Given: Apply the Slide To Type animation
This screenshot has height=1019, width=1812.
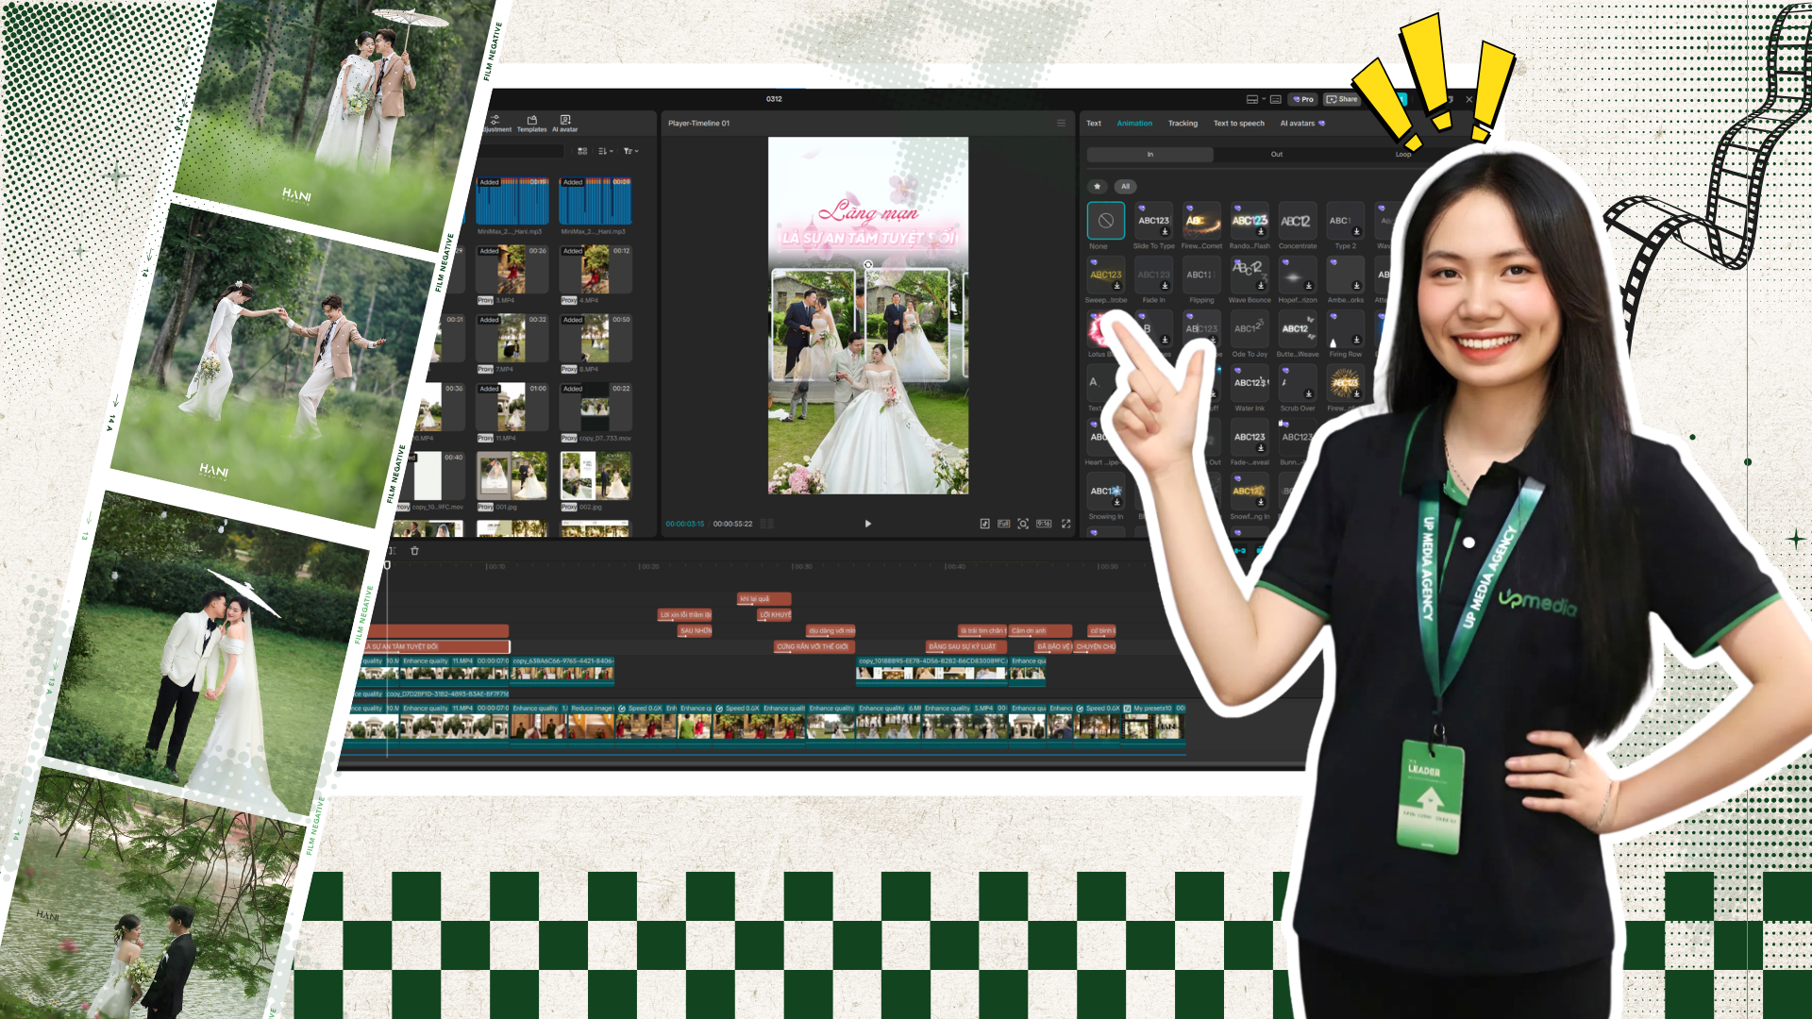Looking at the screenshot, I should 1153,222.
